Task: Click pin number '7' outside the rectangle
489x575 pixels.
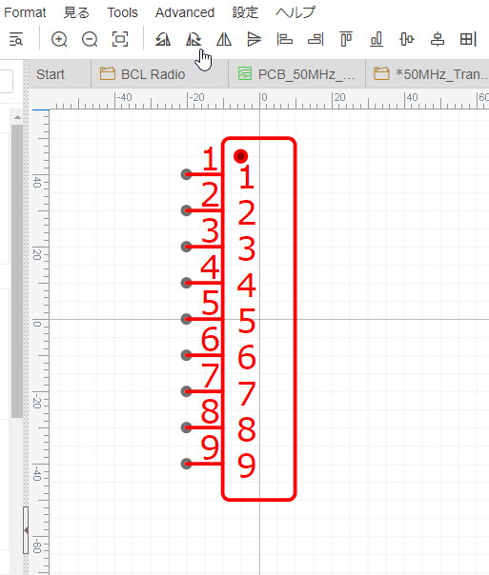Action: [x=211, y=375]
